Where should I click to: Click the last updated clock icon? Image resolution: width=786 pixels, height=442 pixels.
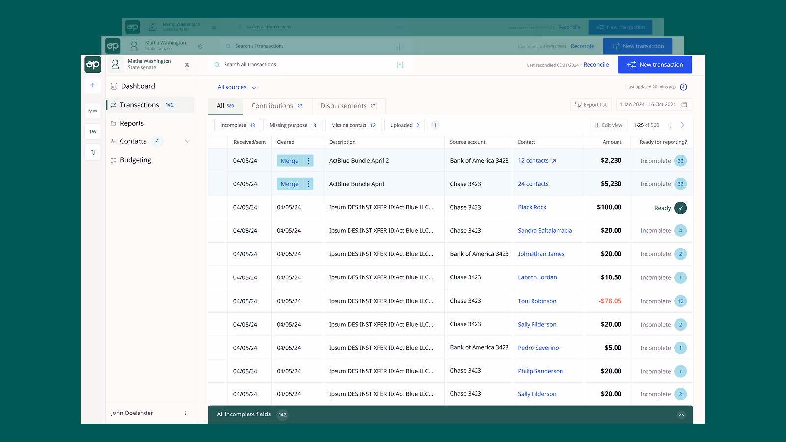(x=683, y=87)
